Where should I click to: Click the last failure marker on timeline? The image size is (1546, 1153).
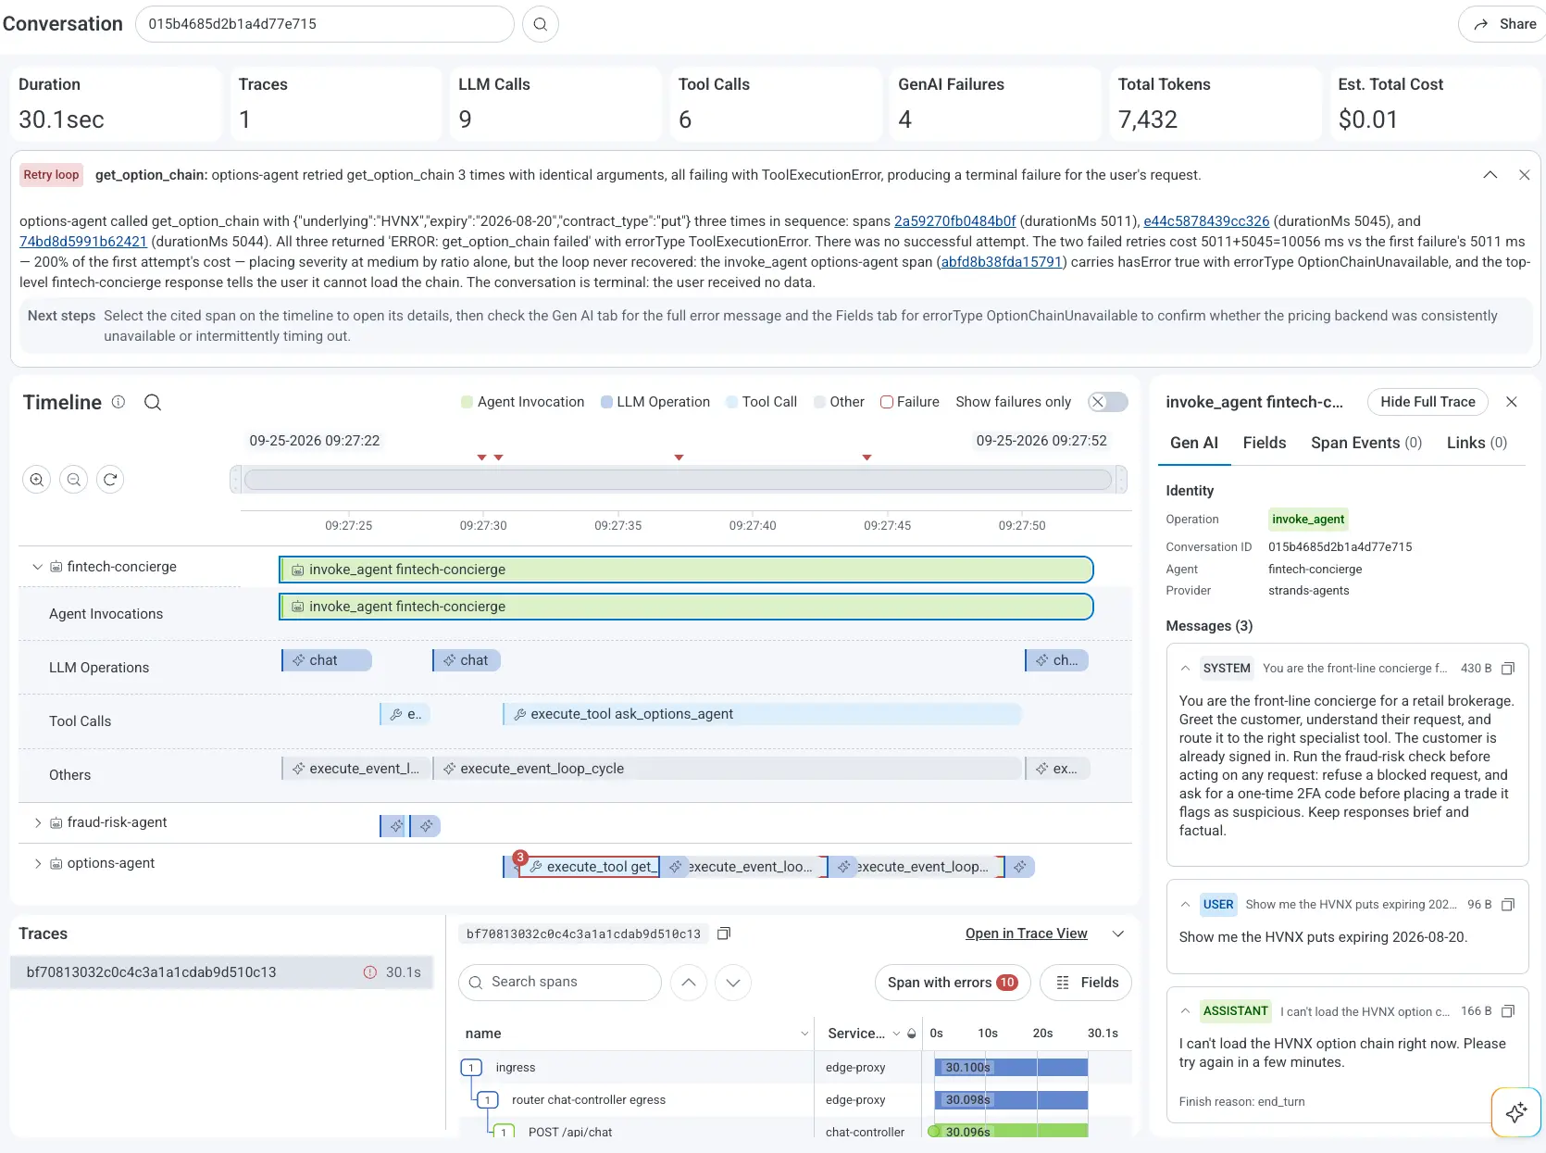pyautogui.click(x=867, y=457)
